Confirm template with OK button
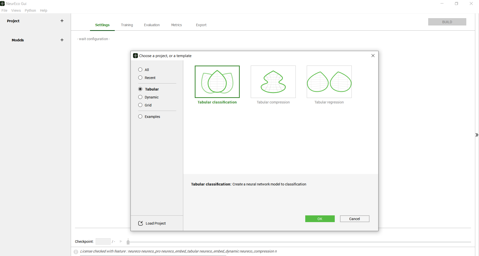 (320, 219)
